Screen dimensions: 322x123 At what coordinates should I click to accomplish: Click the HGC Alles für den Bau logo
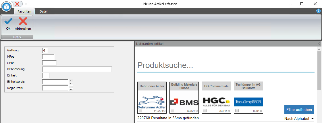tap(216, 102)
